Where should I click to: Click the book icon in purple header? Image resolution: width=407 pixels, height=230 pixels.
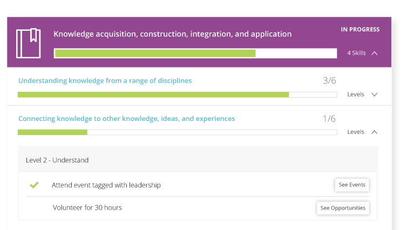pos(28,43)
